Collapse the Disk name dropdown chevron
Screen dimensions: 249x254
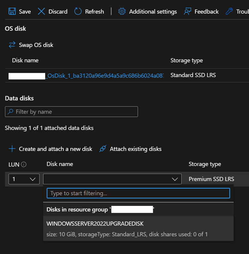coord(175,179)
